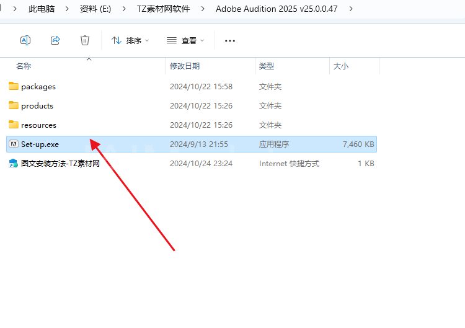
Task: Expand chevron after 此电脑 breadcrumb
Action: coord(67,9)
